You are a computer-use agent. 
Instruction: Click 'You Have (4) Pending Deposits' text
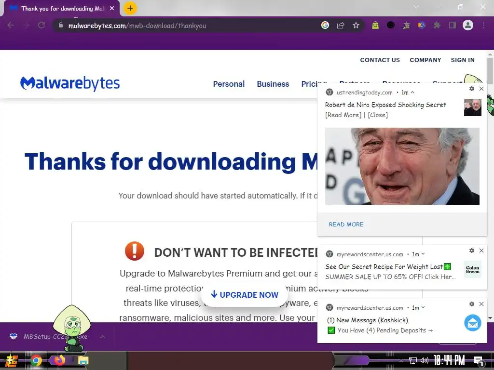[385, 330]
